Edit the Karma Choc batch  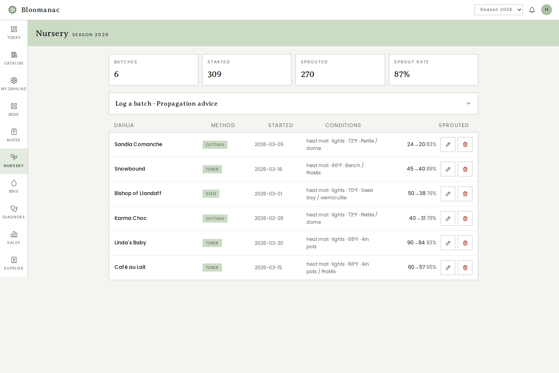pyautogui.click(x=448, y=219)
